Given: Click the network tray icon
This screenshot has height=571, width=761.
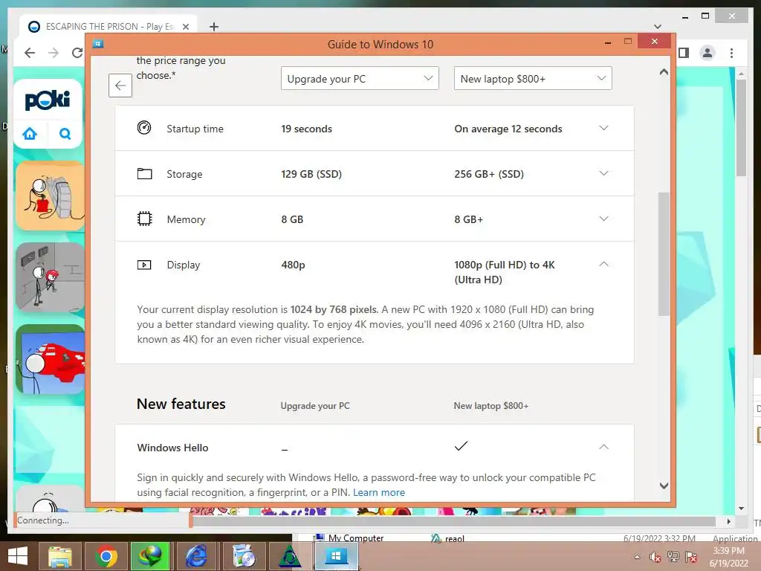Looking at the screenshot, I should click(x=673, y=557).
